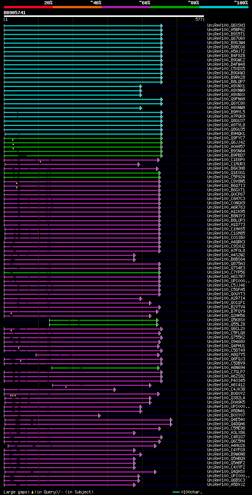Select the label UniRef100_C7YP56
Screen dimensions: 252x495
click(x=226, y=272)
